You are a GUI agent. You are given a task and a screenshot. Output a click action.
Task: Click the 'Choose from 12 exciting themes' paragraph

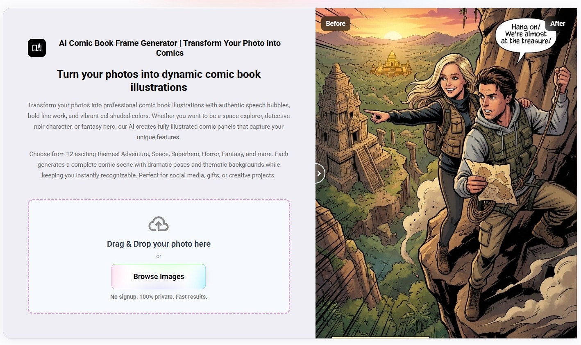(x=159, y=165)
